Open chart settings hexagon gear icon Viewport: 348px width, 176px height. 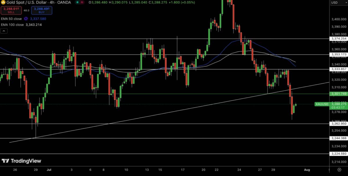tap(339, 170)
